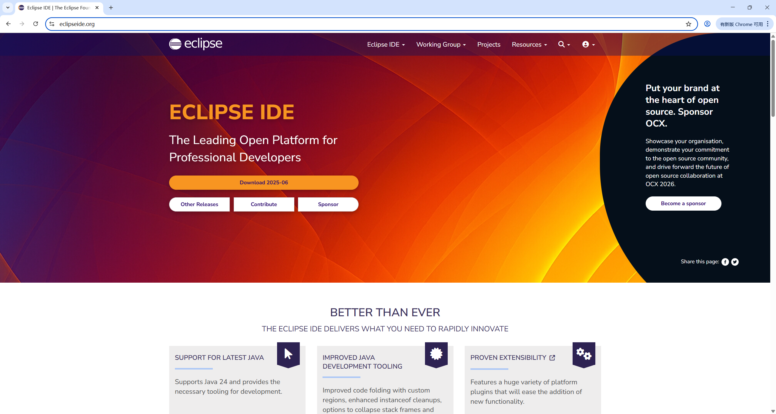
Task: View site information icon in address bar
Action: (52, 24)
